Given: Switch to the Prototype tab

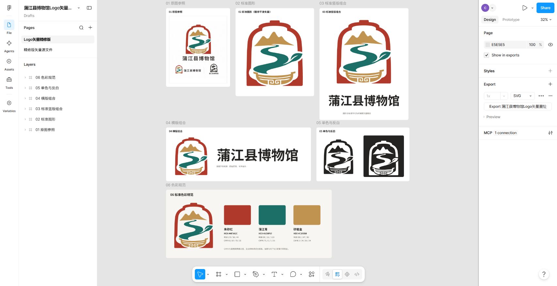Looking at the screenshot, I should (511, 20).
